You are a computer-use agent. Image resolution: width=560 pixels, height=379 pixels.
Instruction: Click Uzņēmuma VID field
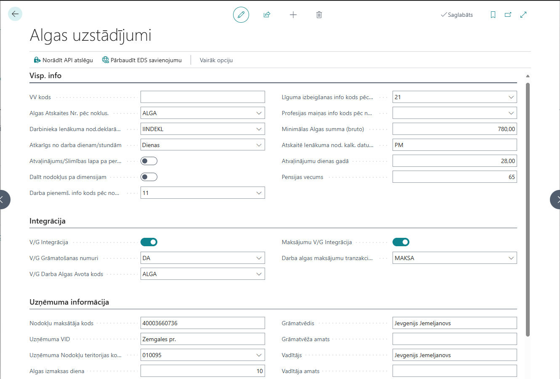tap(203, 339)
